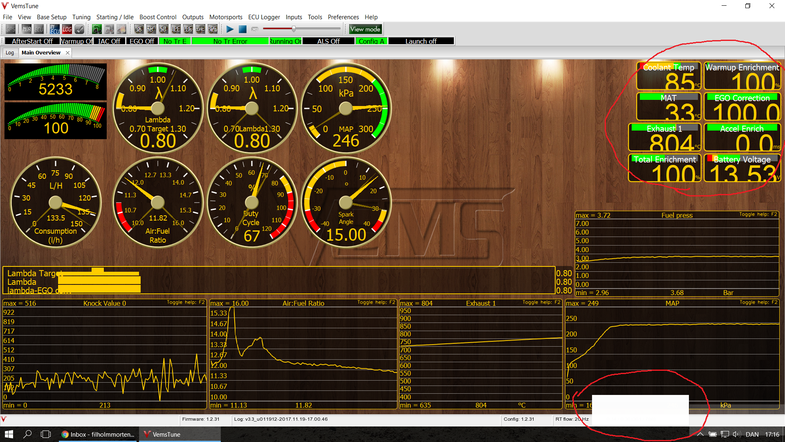This screenshot has width=785, height=442.
Task: Open the Help menu
Action: 371,17
